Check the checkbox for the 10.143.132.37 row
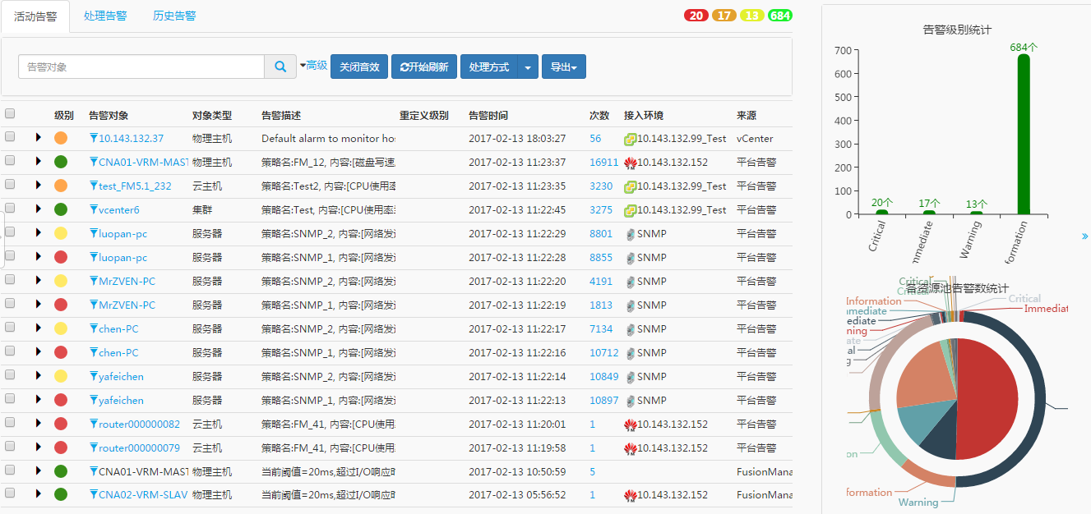1091x514 pixels. coord(10,138)
